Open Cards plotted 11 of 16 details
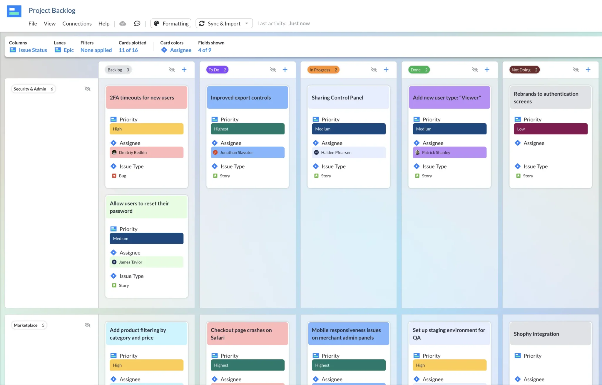 point(128,50)
